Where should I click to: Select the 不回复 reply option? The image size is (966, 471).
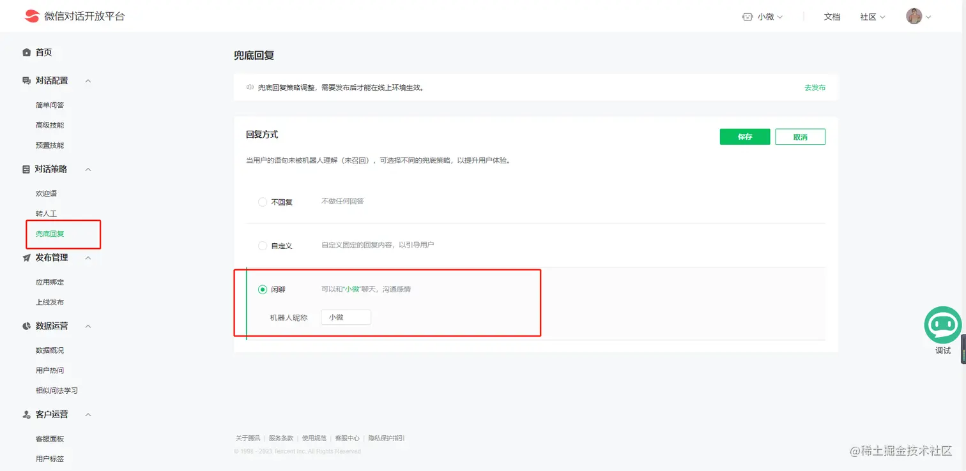coord(263,201)
